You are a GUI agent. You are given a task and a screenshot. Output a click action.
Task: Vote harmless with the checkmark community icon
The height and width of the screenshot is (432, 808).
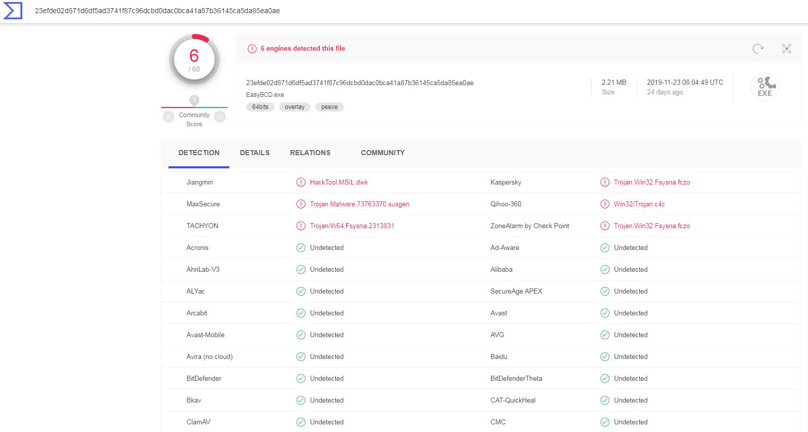click(x=220, y=117)
